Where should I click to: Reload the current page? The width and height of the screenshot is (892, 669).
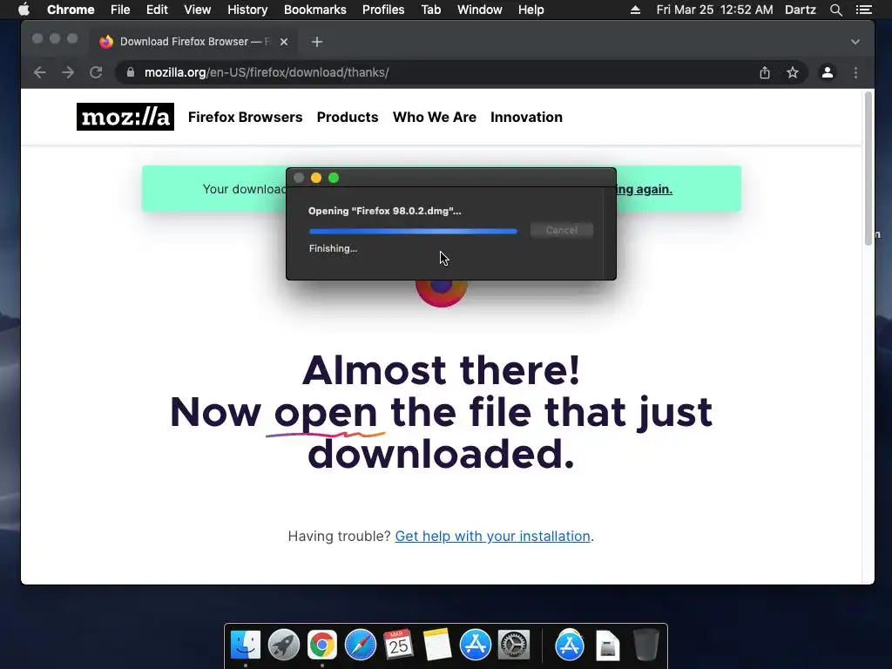pyautogui.click(x=96, y=72)
